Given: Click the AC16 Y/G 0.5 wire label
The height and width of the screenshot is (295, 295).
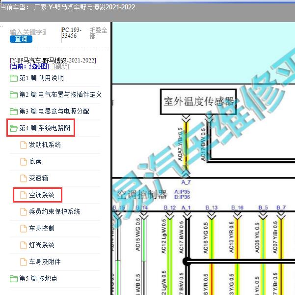Looking at the screenshot, I should tap(206, 237).
